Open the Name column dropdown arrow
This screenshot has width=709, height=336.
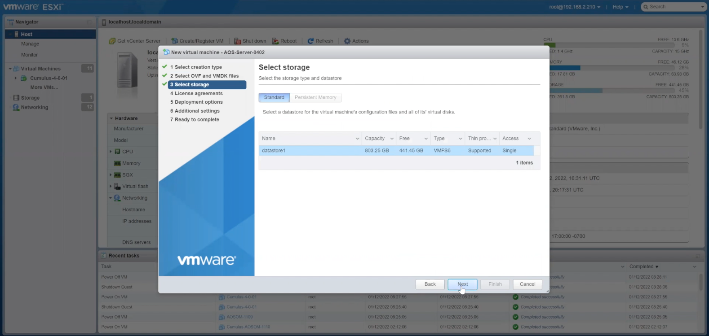pos(357,139)
